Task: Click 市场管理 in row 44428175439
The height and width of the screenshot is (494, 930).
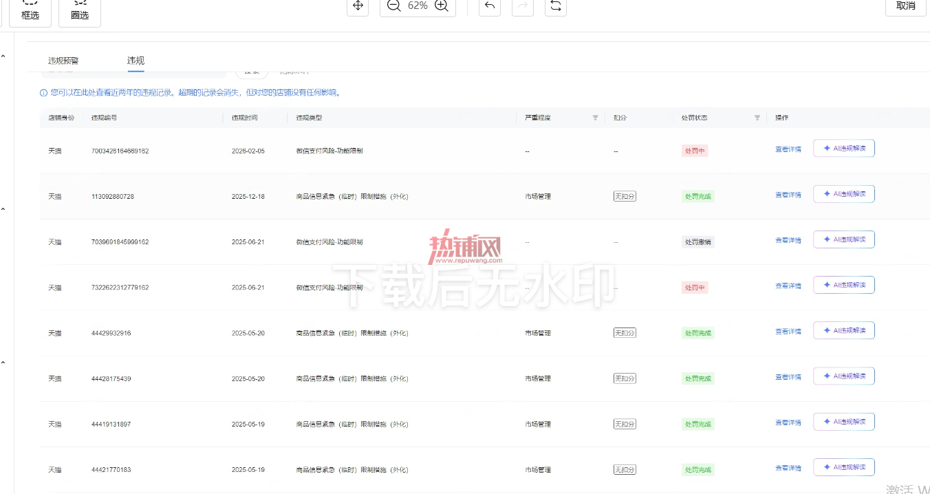Action: (x=538, y=378)
